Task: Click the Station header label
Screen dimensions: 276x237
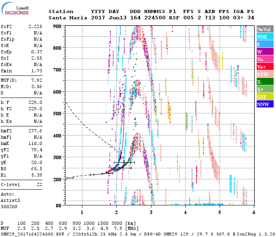Action: (61, 11)
